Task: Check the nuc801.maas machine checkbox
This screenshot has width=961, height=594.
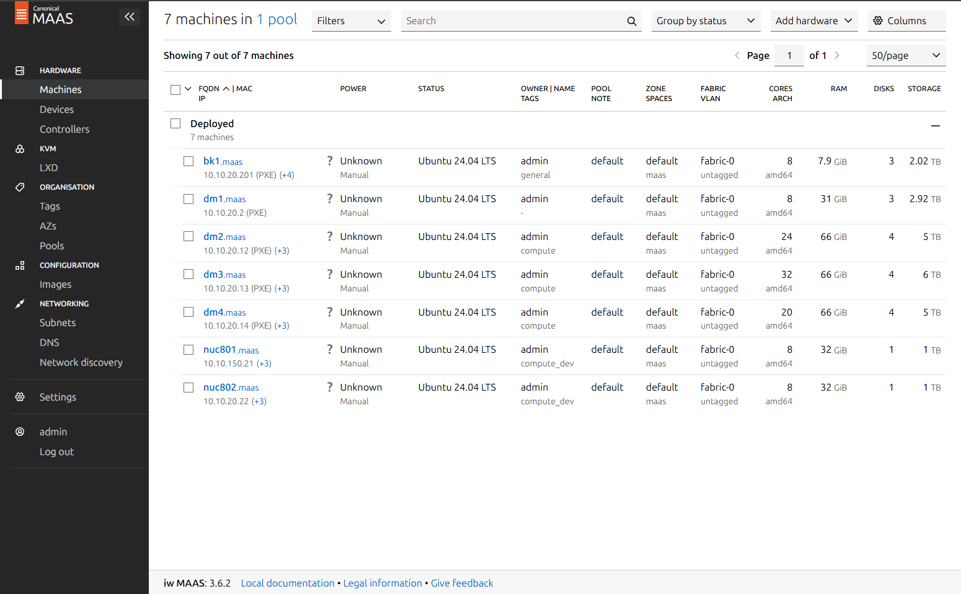Action: click(188, 350)
